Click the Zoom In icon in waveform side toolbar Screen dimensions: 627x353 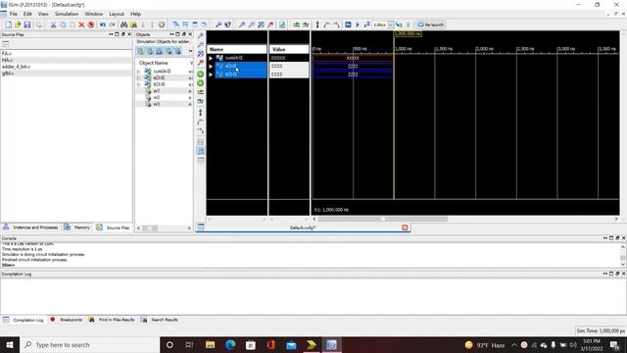click(201, 35)
